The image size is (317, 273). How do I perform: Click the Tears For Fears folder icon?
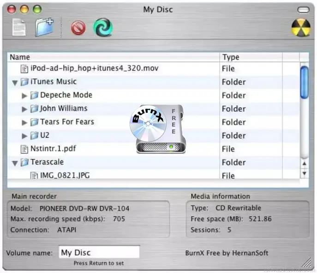(34, 122)
